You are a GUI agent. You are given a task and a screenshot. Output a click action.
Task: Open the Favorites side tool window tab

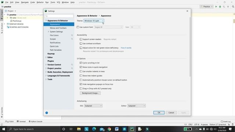(2, 112)
